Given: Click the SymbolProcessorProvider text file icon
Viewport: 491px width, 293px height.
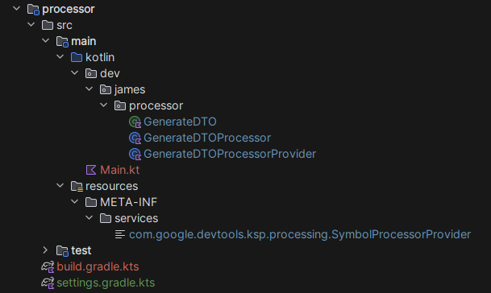Looking at the screenshot, I should 120,234.
